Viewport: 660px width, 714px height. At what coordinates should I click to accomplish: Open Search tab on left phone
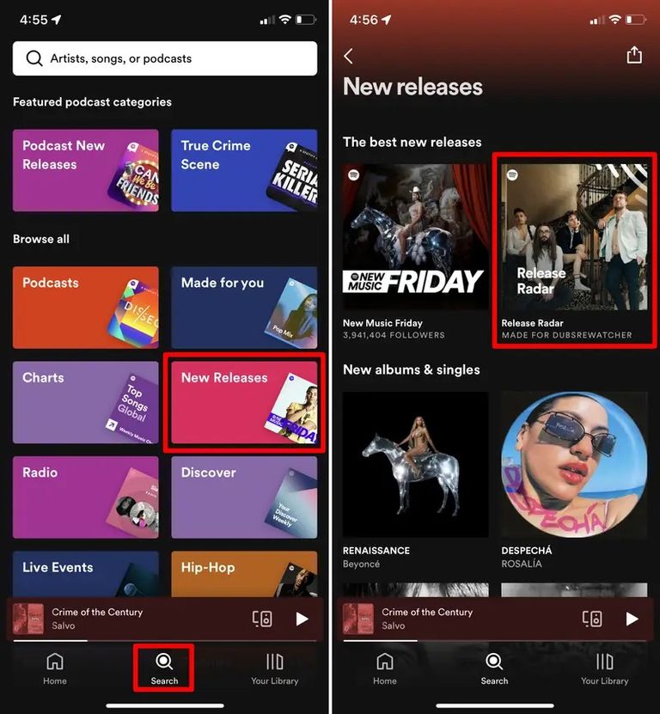pos(164,668)
